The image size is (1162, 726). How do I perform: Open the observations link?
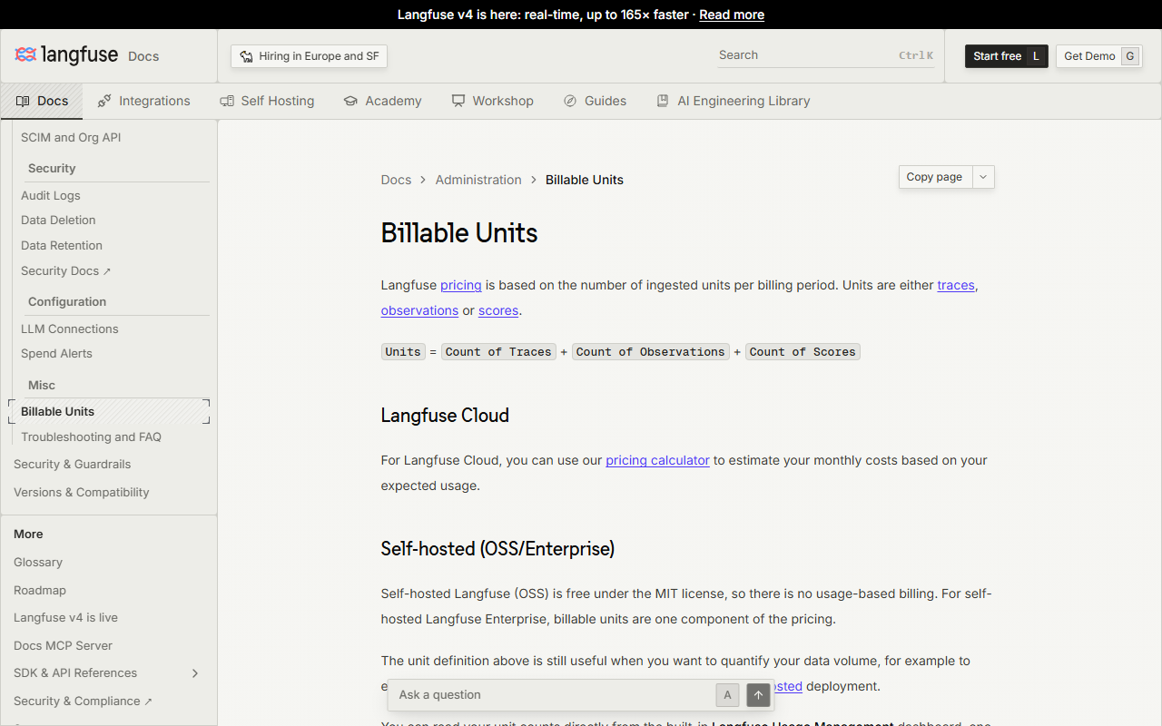[x=419, y=310]
